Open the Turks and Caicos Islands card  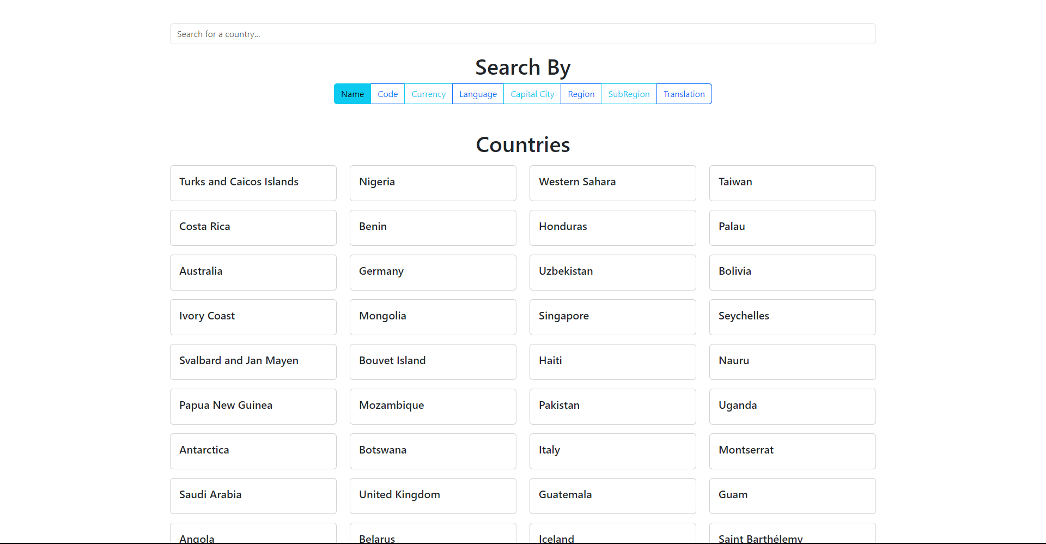[x=253, y=183]
